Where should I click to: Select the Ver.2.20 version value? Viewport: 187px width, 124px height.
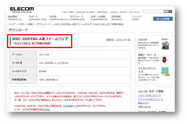[44, 54]
